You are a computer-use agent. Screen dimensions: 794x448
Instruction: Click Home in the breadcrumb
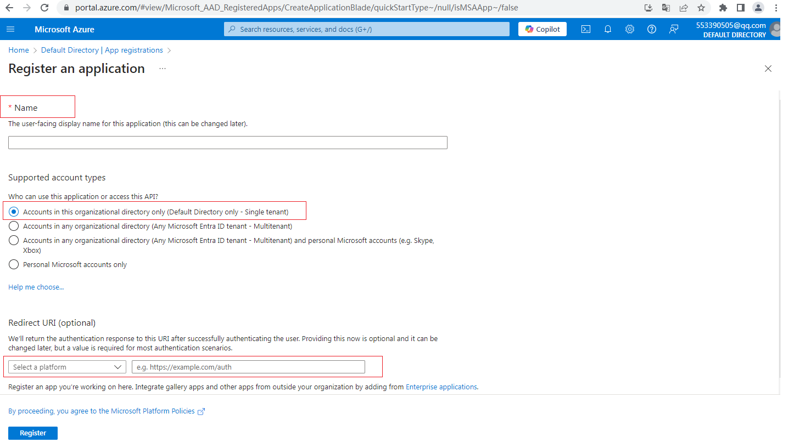[19, 50]
